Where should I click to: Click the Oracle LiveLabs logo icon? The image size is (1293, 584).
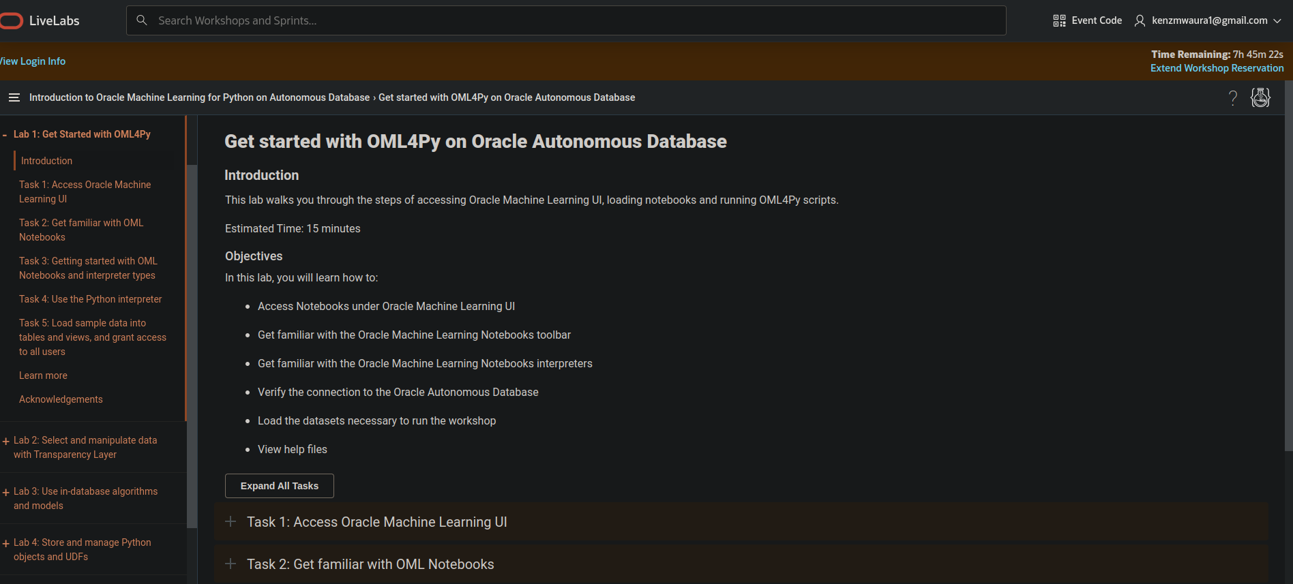11,21
